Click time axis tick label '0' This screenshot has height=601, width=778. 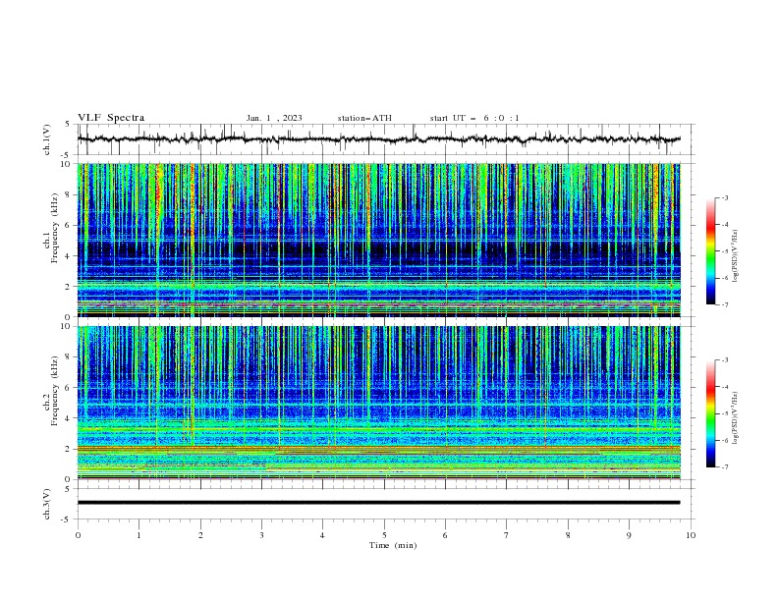[x=78, y=535]
